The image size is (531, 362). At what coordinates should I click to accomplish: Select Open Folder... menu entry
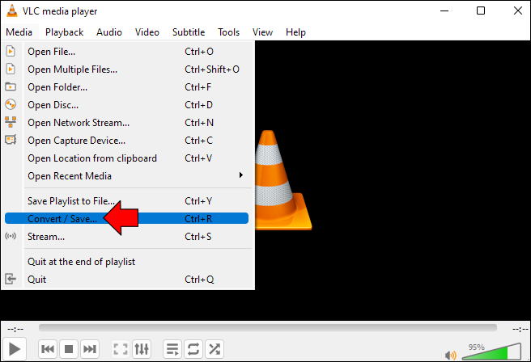tap(126, 87)
